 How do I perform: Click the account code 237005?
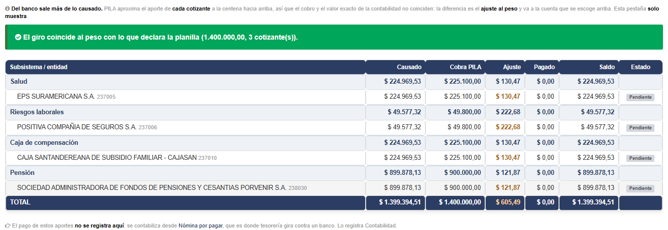(106, 97)
